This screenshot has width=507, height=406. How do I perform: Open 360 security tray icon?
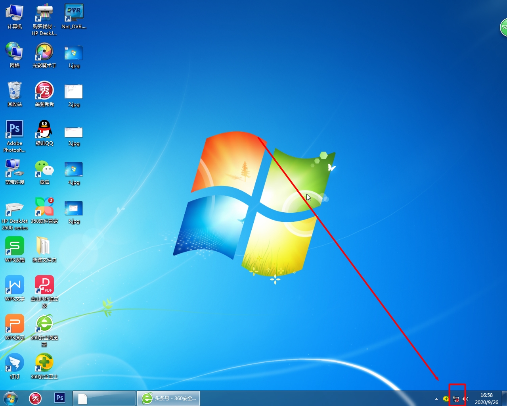click(446, 399)
